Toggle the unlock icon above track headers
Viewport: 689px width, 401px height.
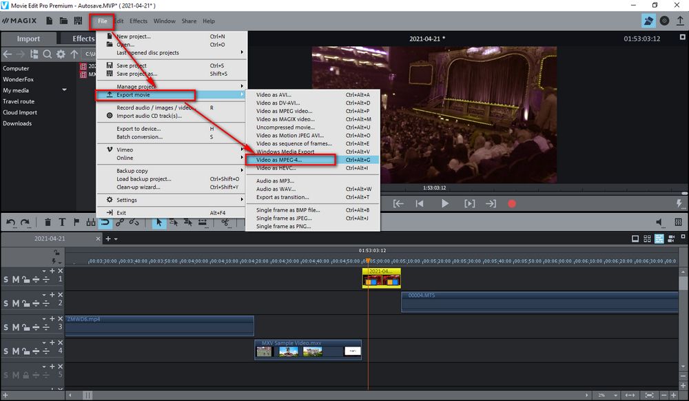[56, 253]
